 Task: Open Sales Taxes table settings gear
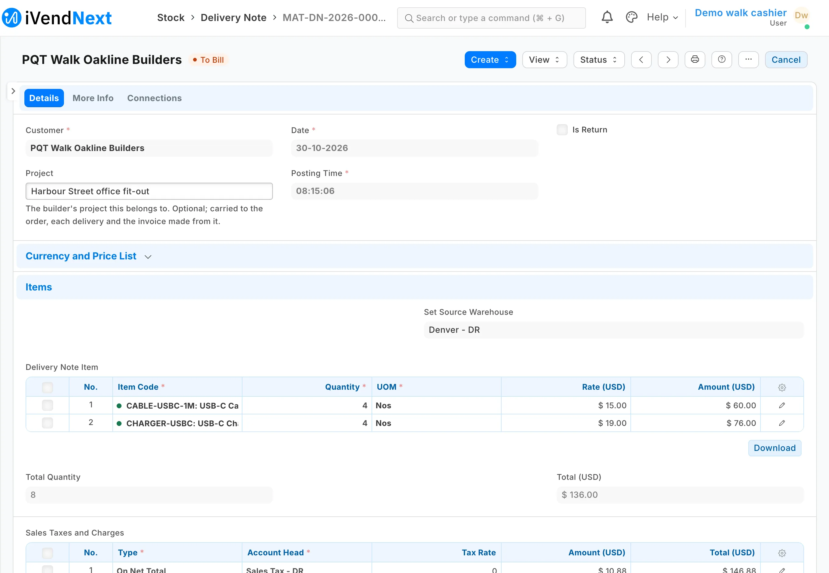tap(782, 553)
